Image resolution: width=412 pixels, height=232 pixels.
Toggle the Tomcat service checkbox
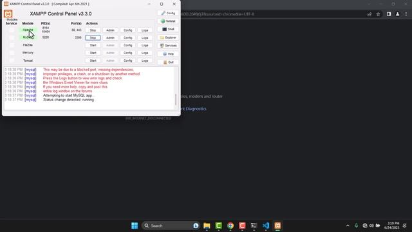pyautogui.click(x=12, y=61)
